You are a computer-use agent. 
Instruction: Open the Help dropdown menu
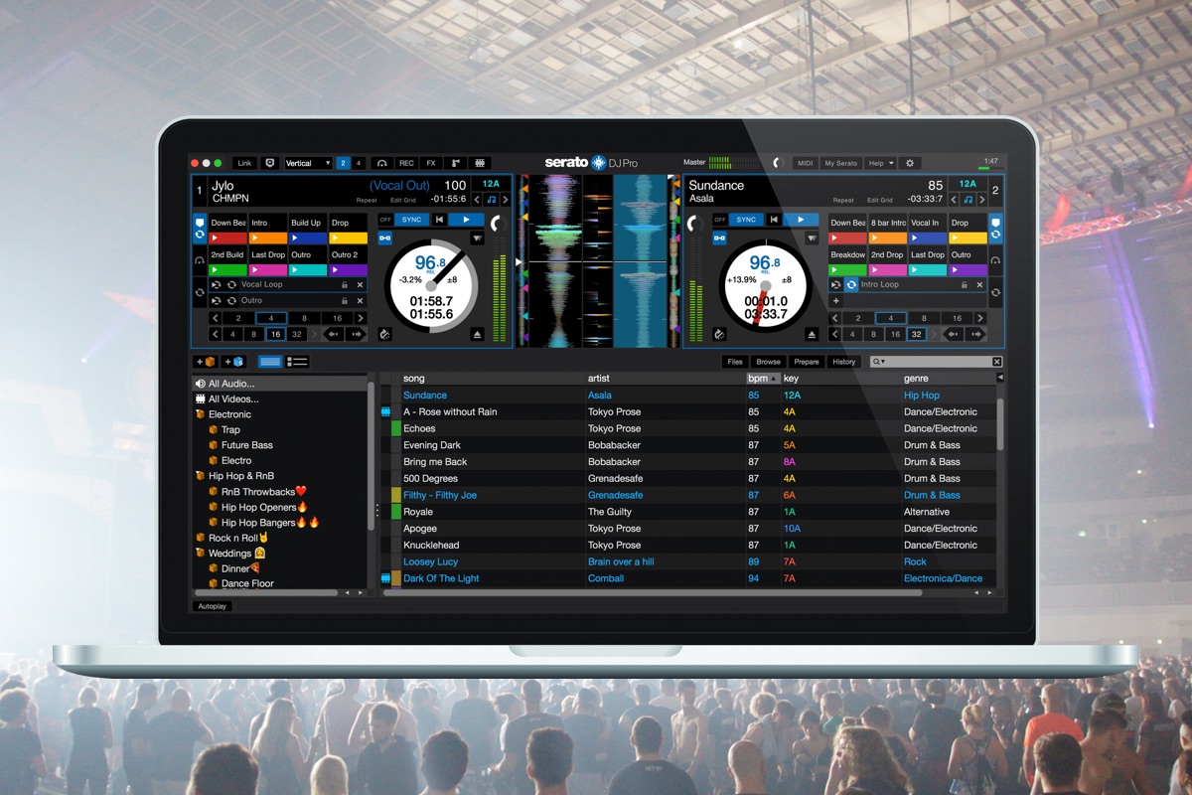click(x=880, y=163)
